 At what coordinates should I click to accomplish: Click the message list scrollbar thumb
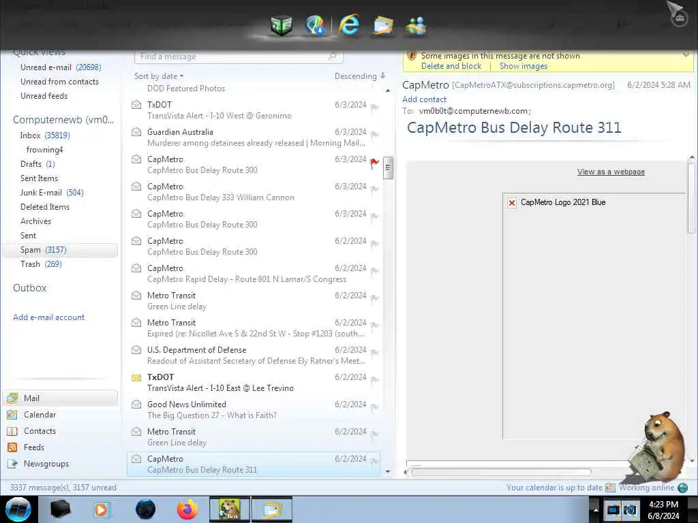pos(388,168)
